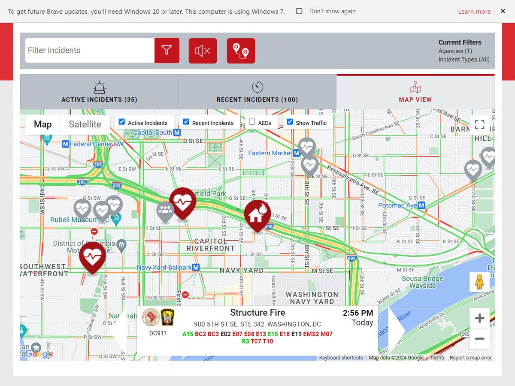Viewport: 515px width, 386px height.
Task: Click the red filter funnel button
Action: [x=167, y=51]
